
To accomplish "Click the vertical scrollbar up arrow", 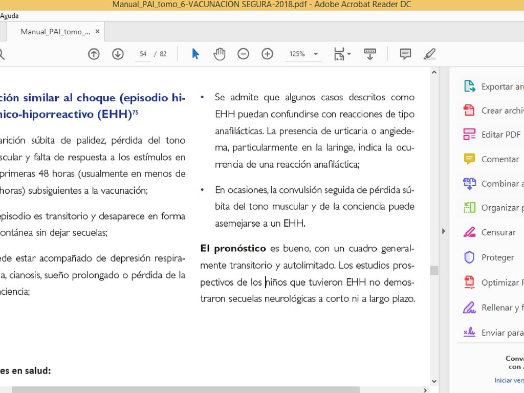I will coord(434,72).
